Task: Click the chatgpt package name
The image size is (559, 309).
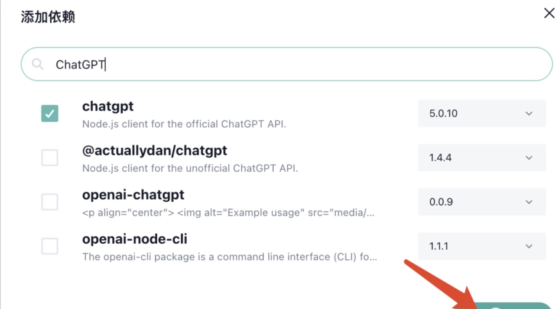Action: 108,106
